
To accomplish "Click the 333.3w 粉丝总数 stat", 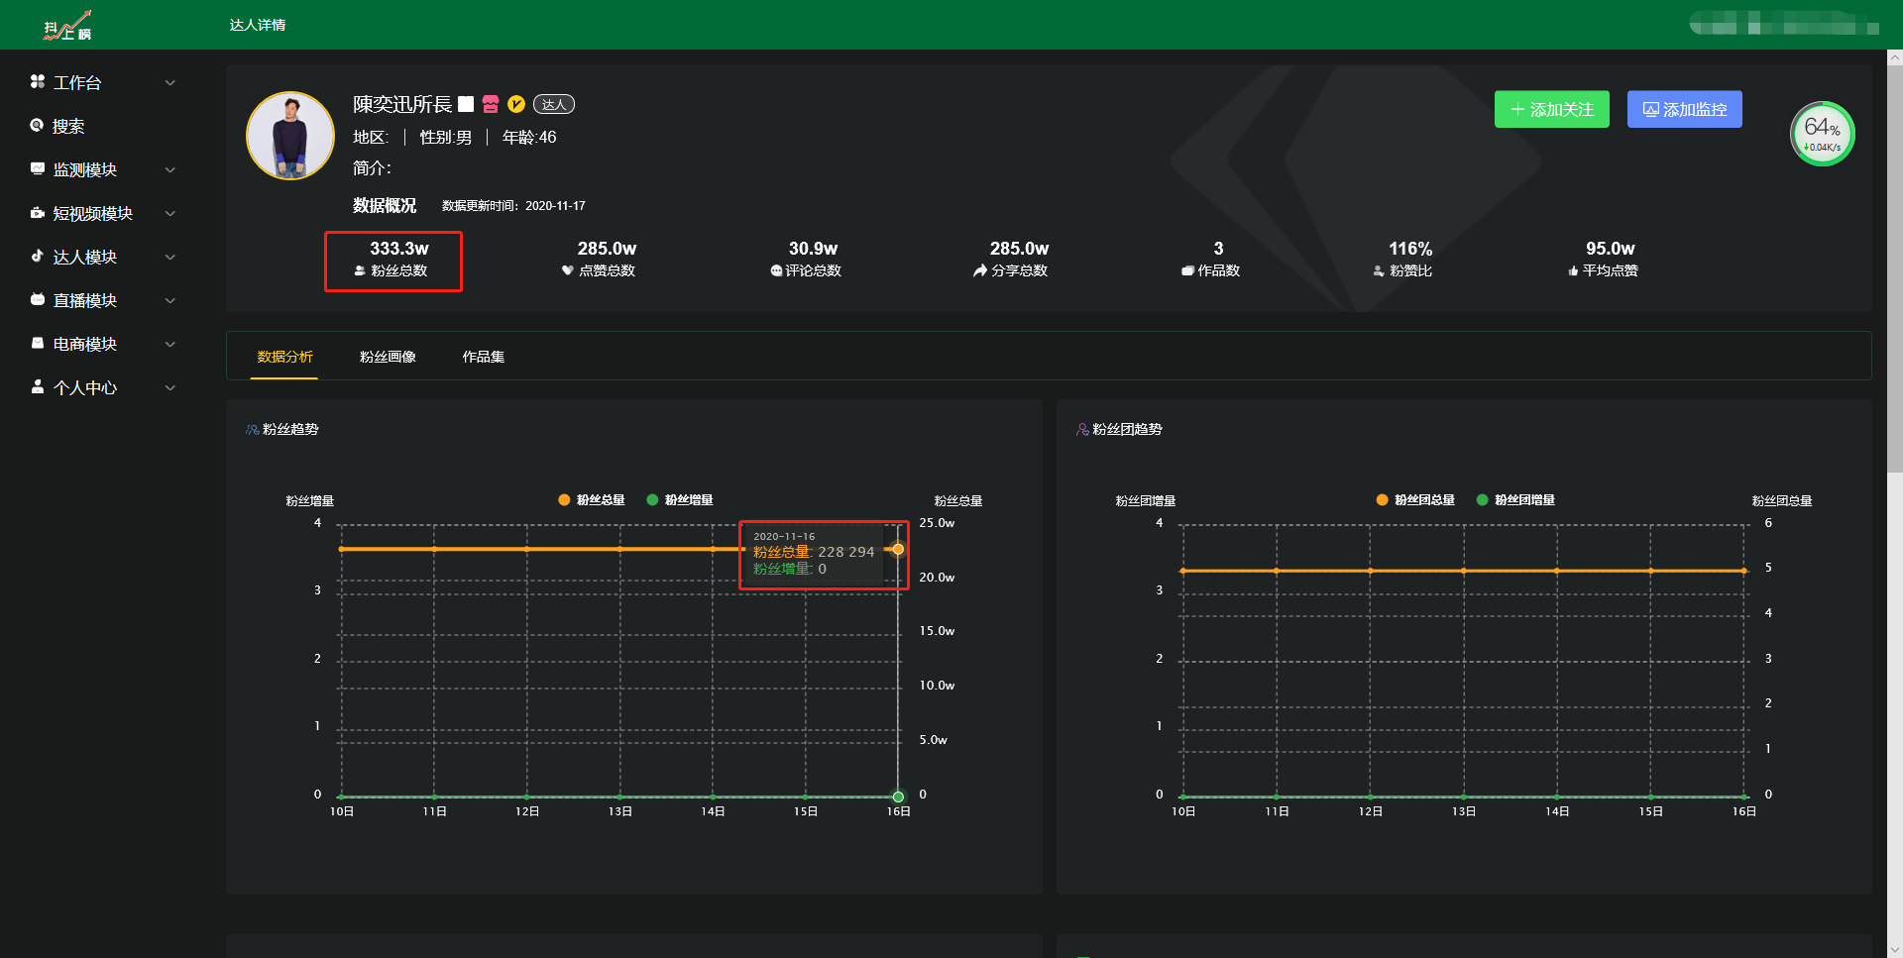I will [x=393, y=261].
